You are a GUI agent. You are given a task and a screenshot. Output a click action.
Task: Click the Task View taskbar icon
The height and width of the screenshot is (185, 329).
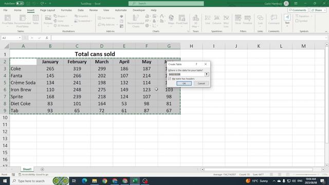click(74, 181)
